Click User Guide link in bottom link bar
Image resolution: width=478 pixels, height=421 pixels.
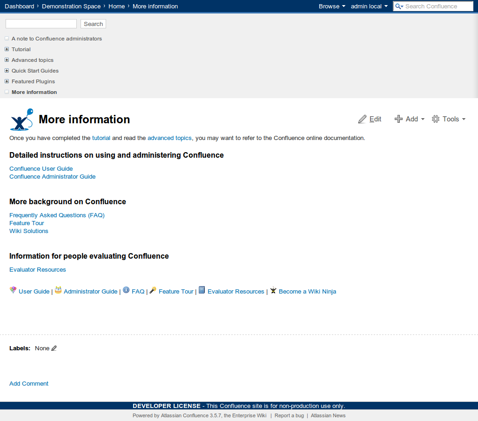point(34,292)
